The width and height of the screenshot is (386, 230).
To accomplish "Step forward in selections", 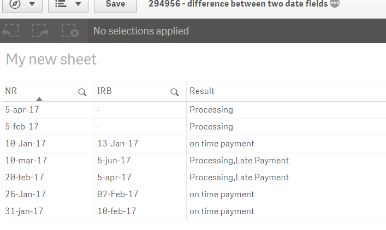I will pyautogui.click(x=40, y=31).
